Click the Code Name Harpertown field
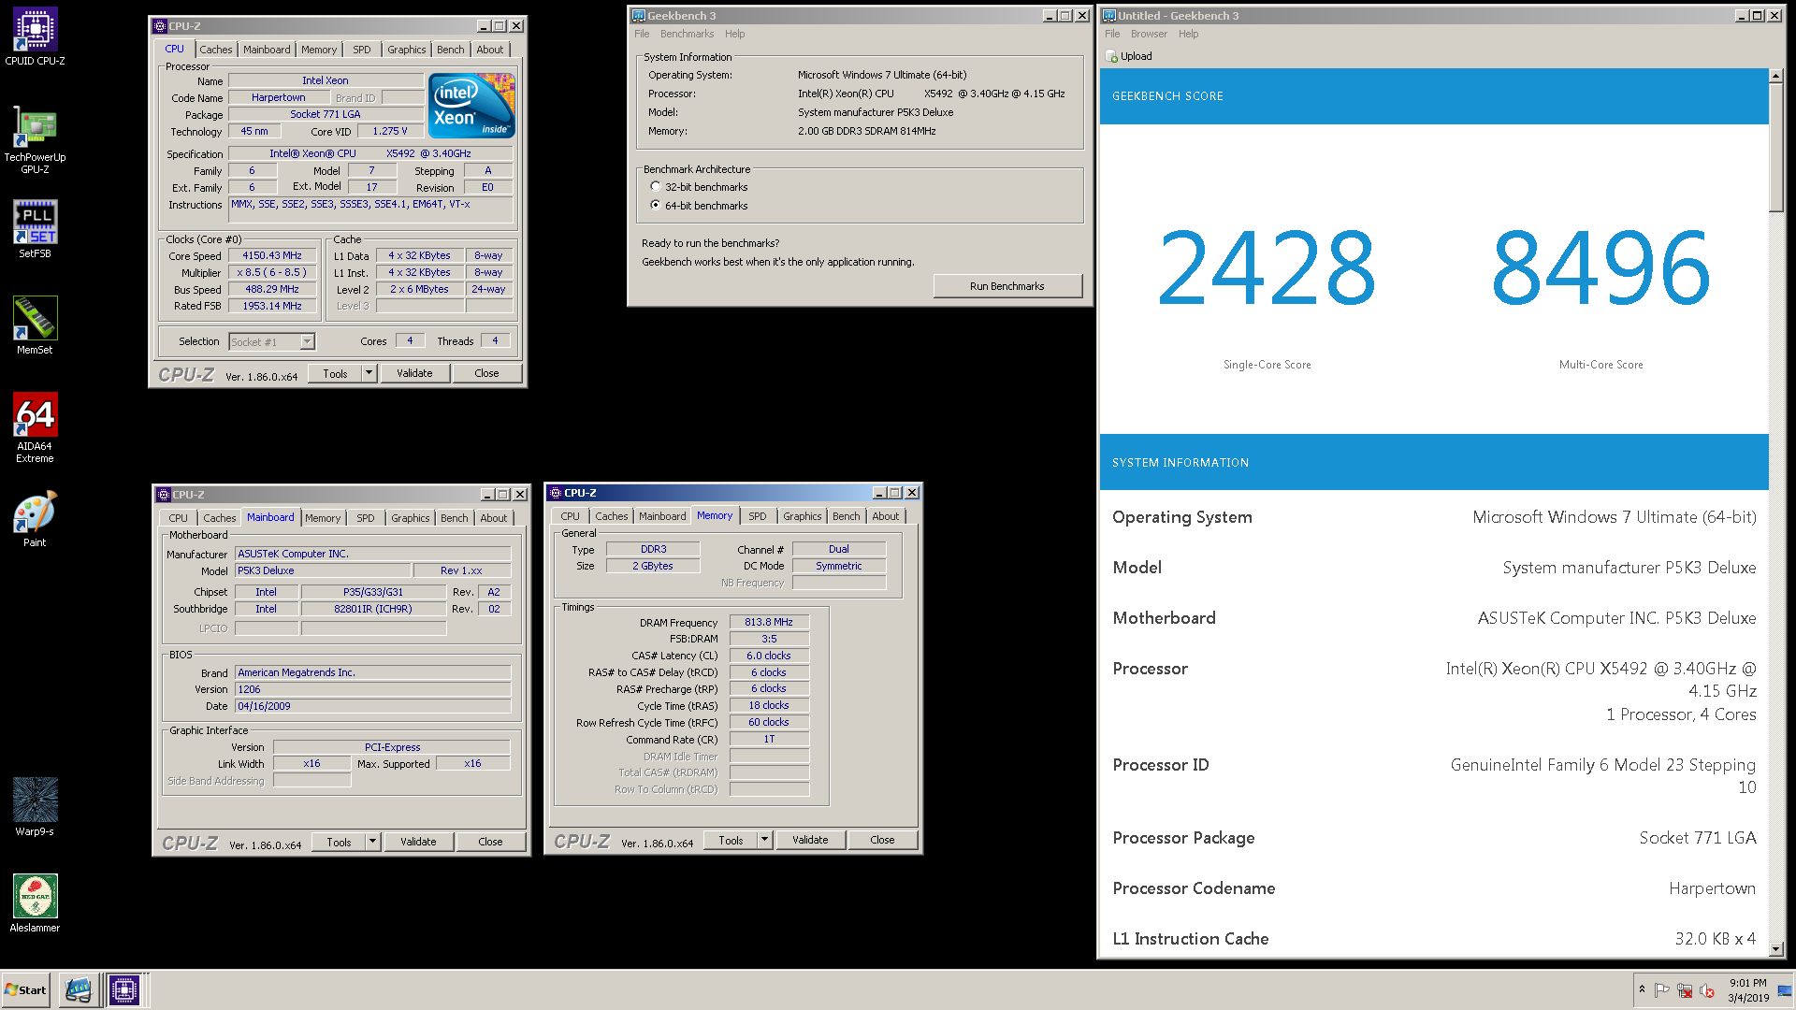Viewport: 1796px width, 1010px height. click(x=278, y=97)
